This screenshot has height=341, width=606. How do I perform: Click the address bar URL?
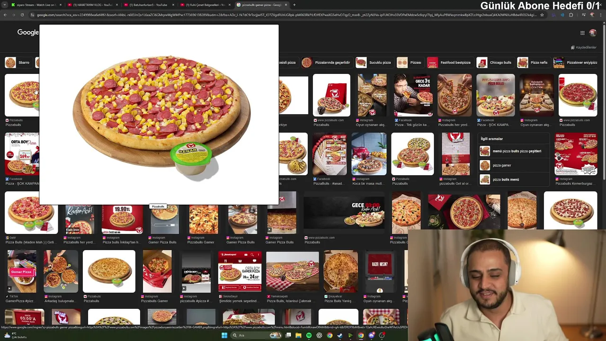pyautogui.click(x=286, y=15)
